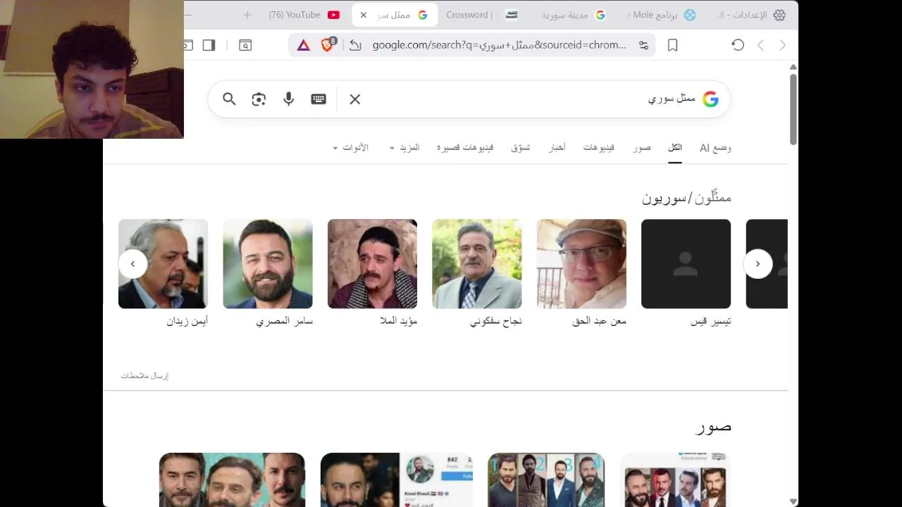Bookmark this page using bookmark icon

(x=673, y=45)
